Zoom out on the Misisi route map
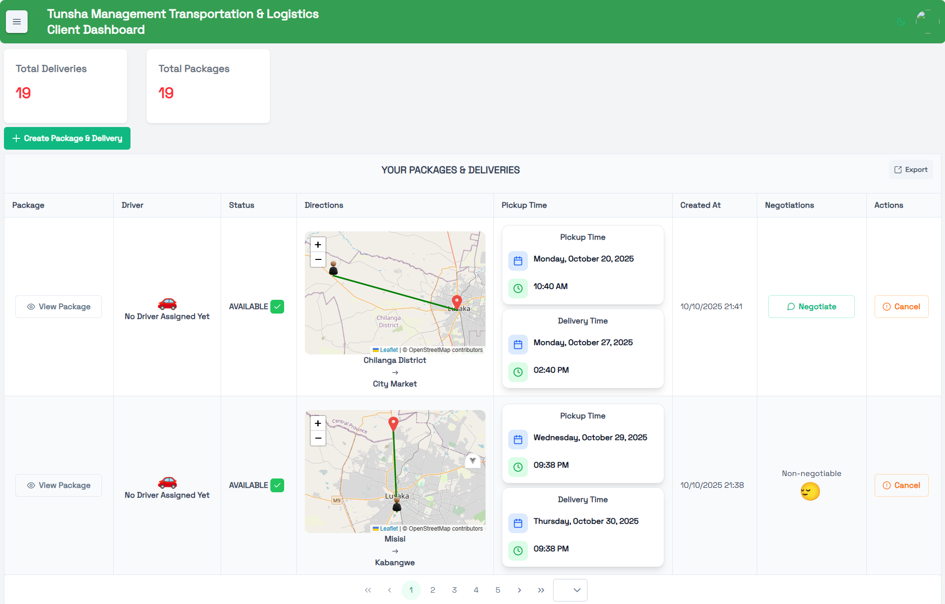Image resolution: width=945 pixels, height=604 pixels. pyautogui.click(x=318, y=438)
